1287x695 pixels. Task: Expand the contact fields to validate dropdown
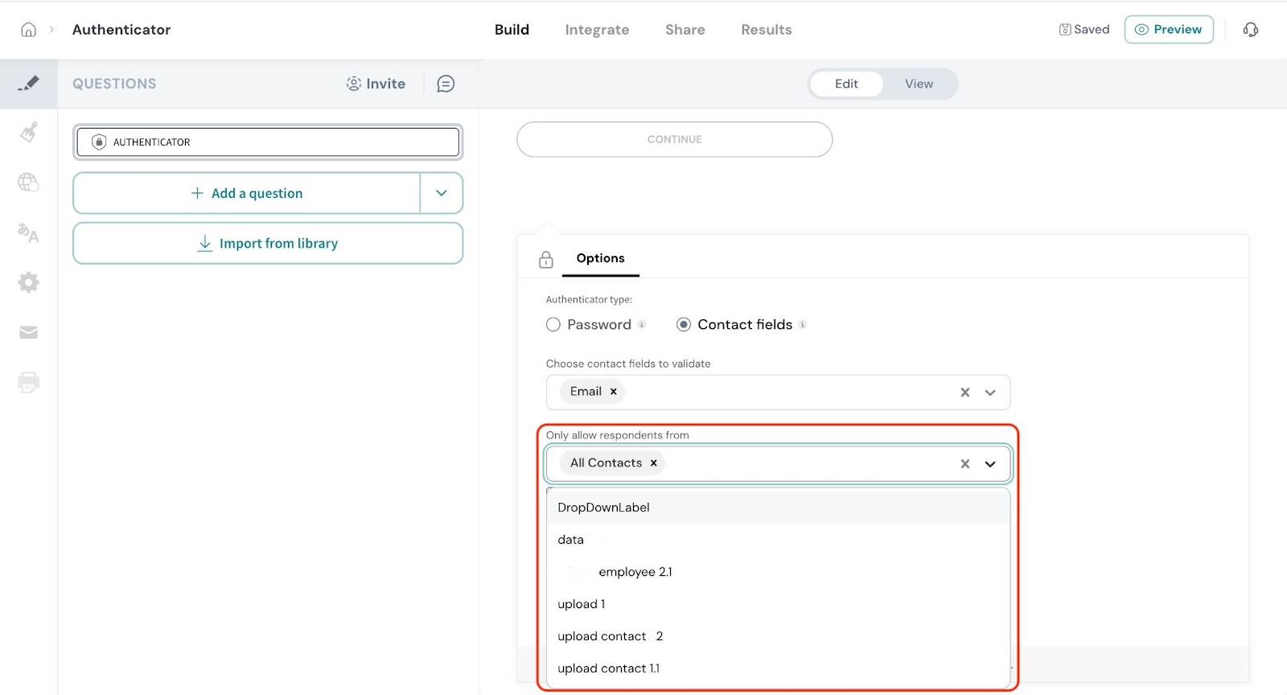[x=990, y=393]
